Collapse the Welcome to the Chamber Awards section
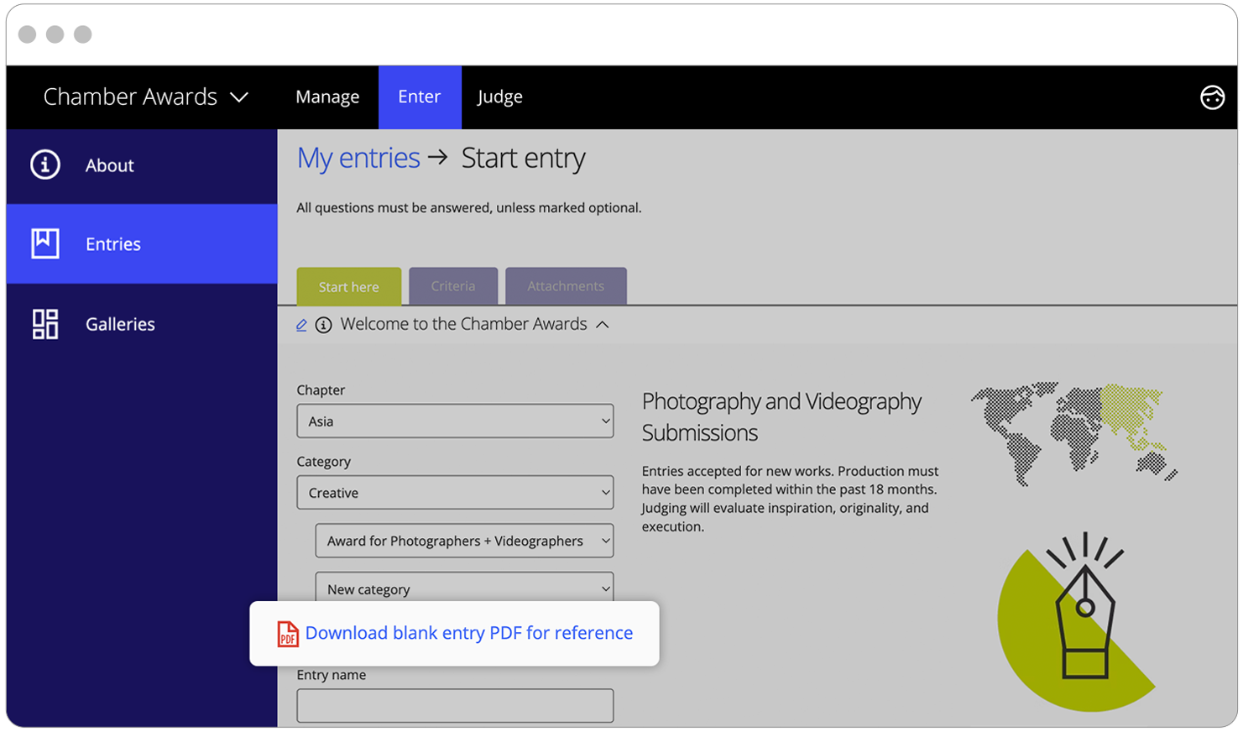The height and width of the screenshot is (732, 1243). point(603,325)
